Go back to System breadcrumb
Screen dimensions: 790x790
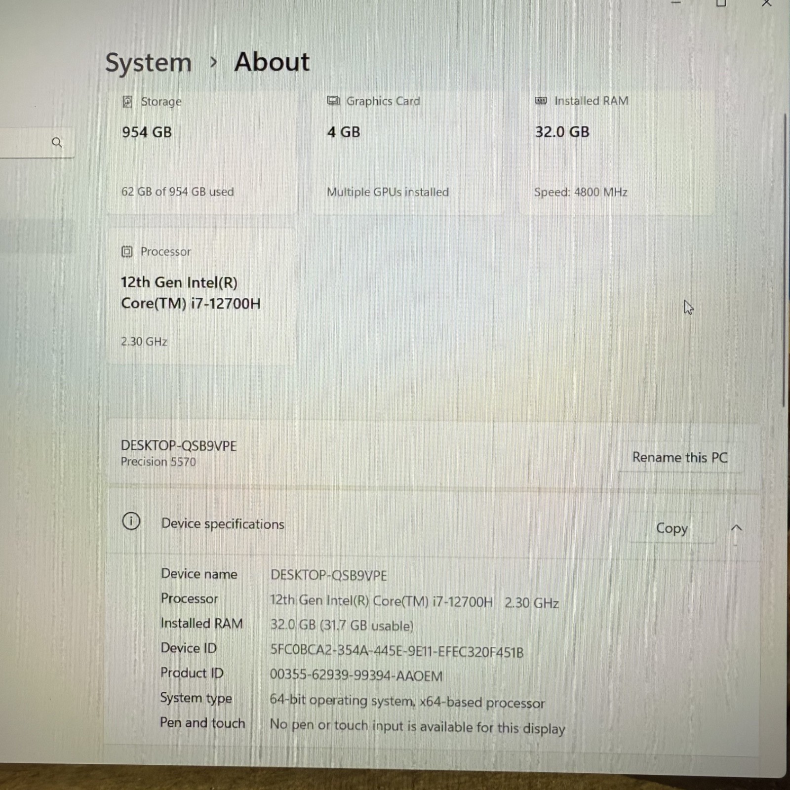coord(148,63)
